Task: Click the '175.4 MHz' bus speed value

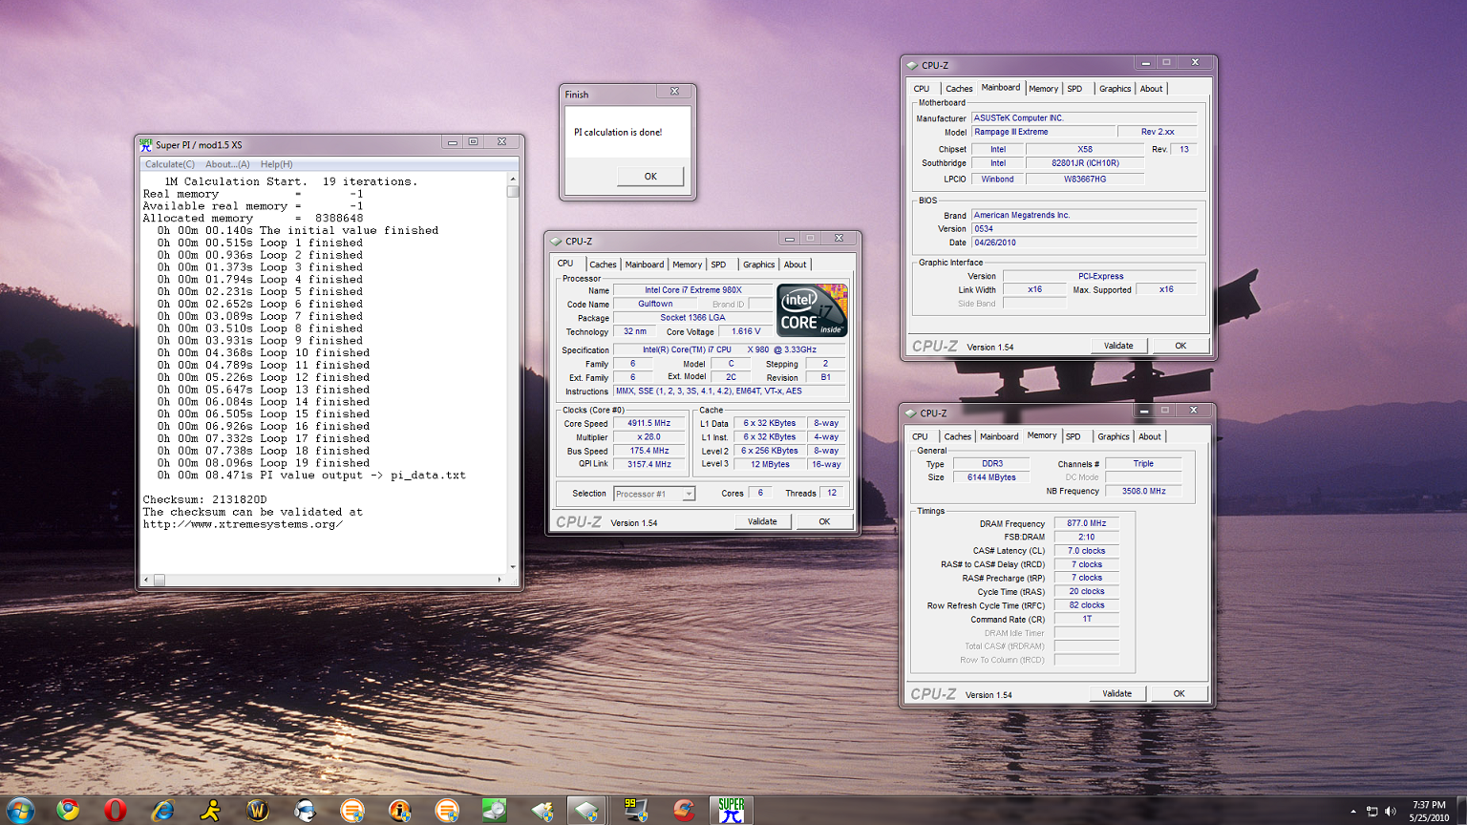Action: [x=648, y=451]
